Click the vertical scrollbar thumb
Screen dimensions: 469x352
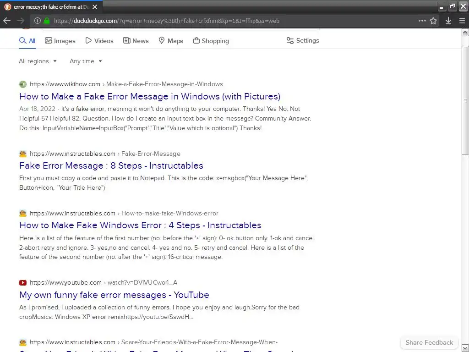[465, 100]
